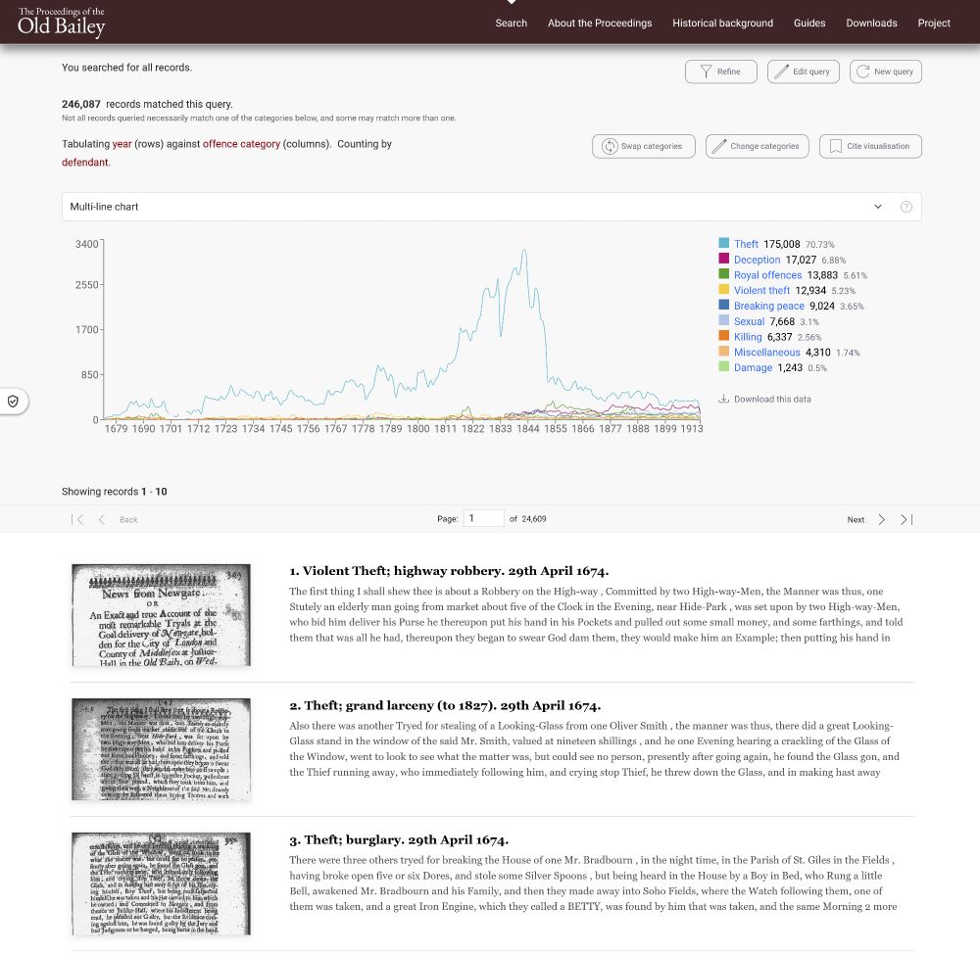Click the Back pagination label
Viewport: 980px width, 955px height.
(128, 520)
